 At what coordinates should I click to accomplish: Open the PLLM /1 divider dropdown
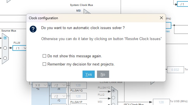click(x=20, y=48)
